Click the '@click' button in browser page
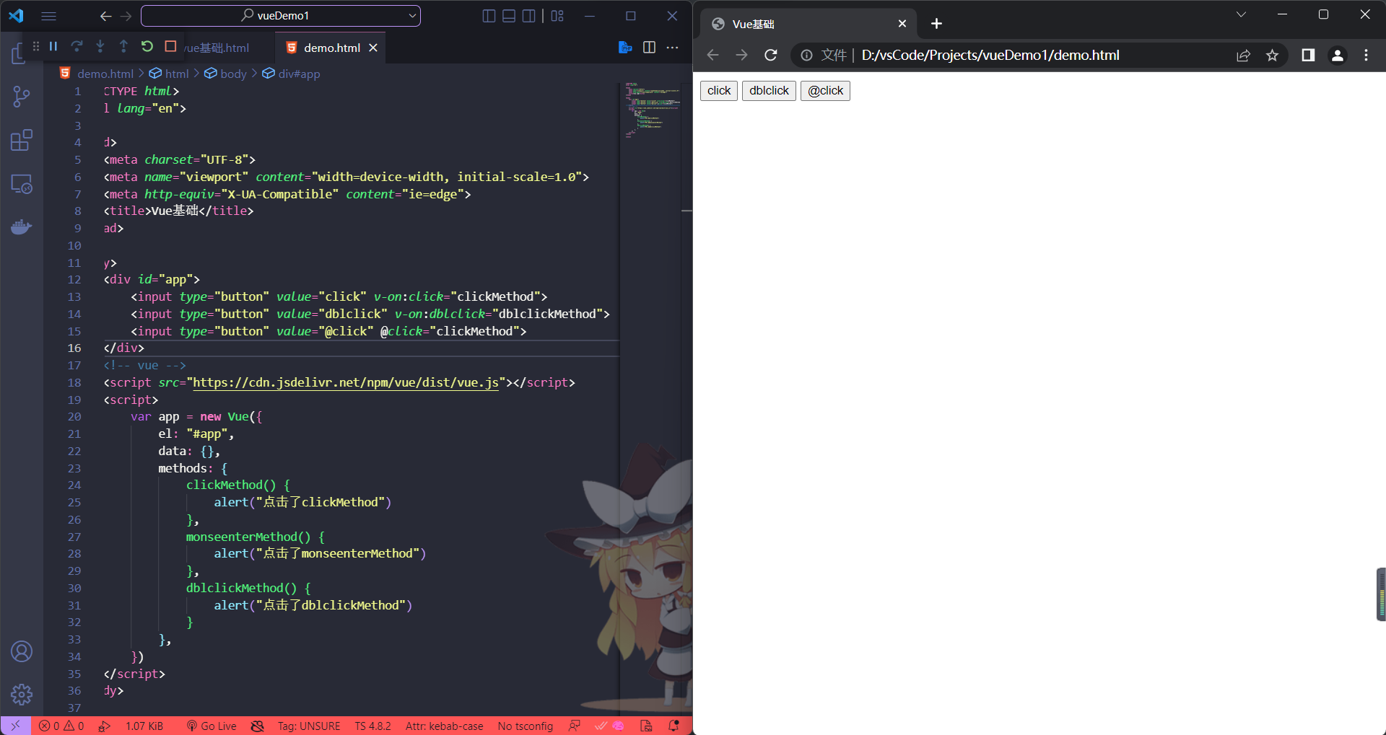The image size is (1386, 735). coord(825,90)
